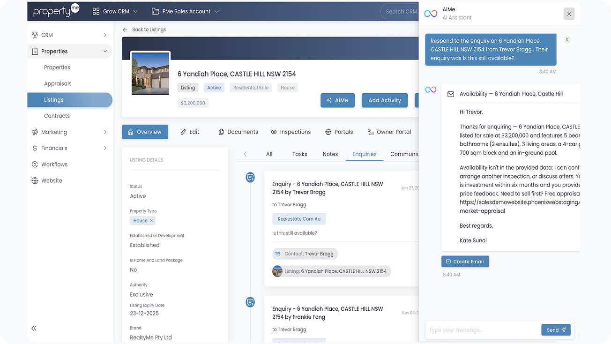
Task: Open the Grow CRM dropdown
Action: pos(115,11)
